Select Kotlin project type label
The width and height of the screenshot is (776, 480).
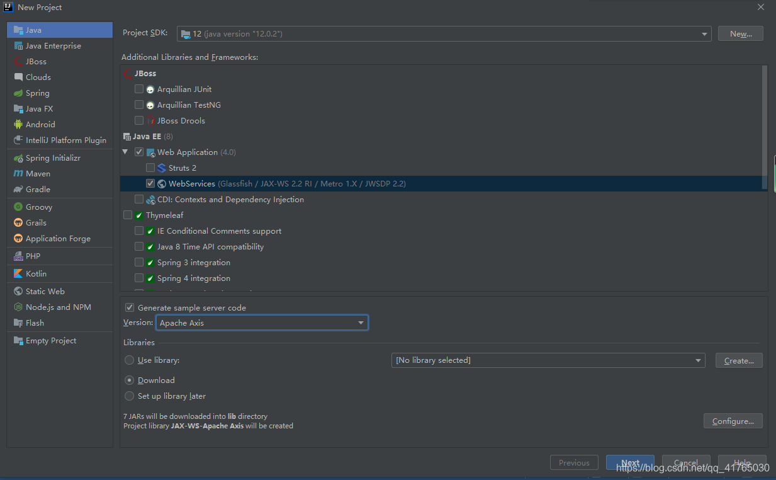pos(36,273)
